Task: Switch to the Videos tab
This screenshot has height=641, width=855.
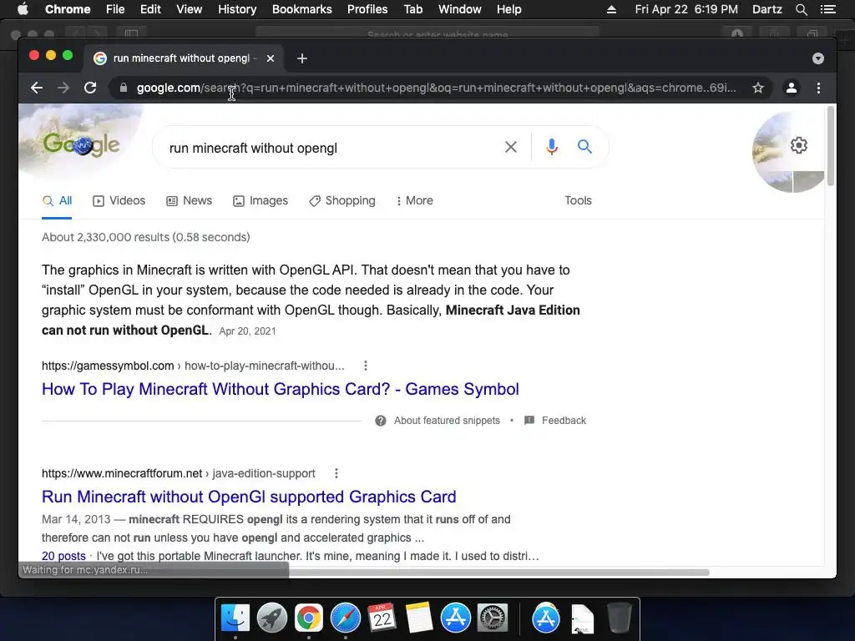Action: click(x=119, y=200)
